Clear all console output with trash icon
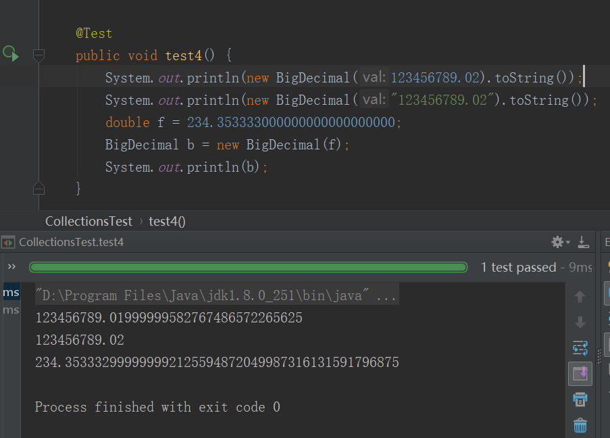 click(580, 425)
